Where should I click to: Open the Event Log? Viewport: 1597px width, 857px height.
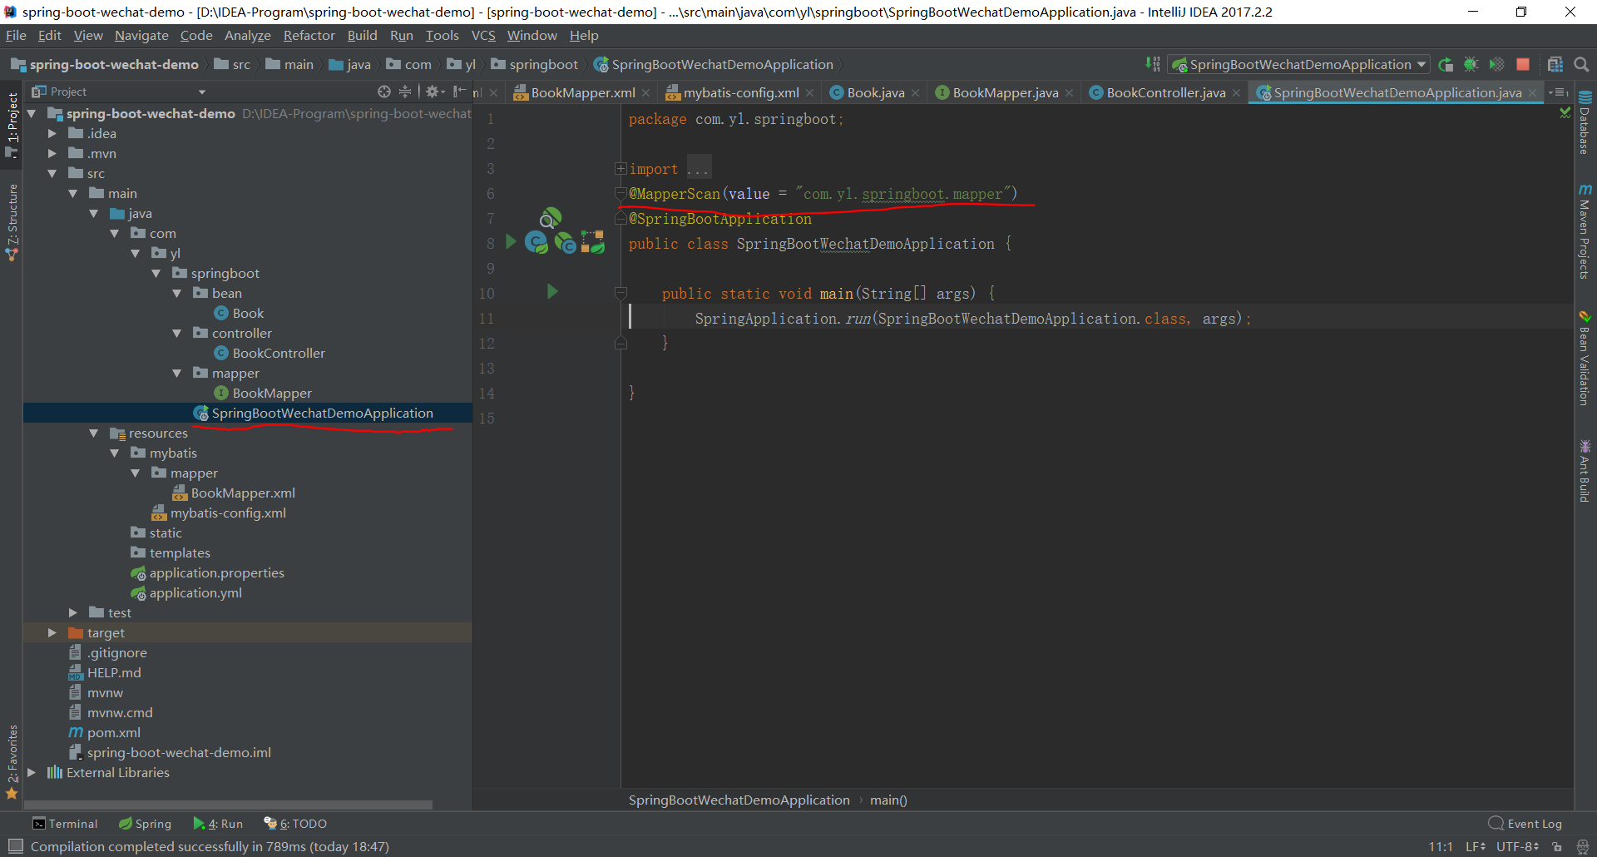[1525, 824]
